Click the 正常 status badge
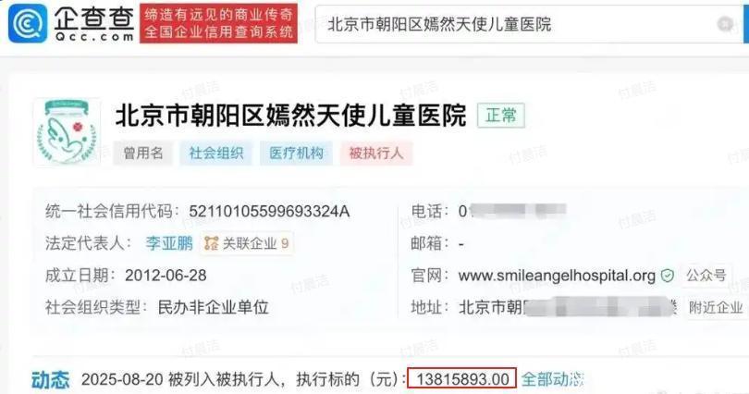This screenshot has height=394, width=749. [501, 116]
